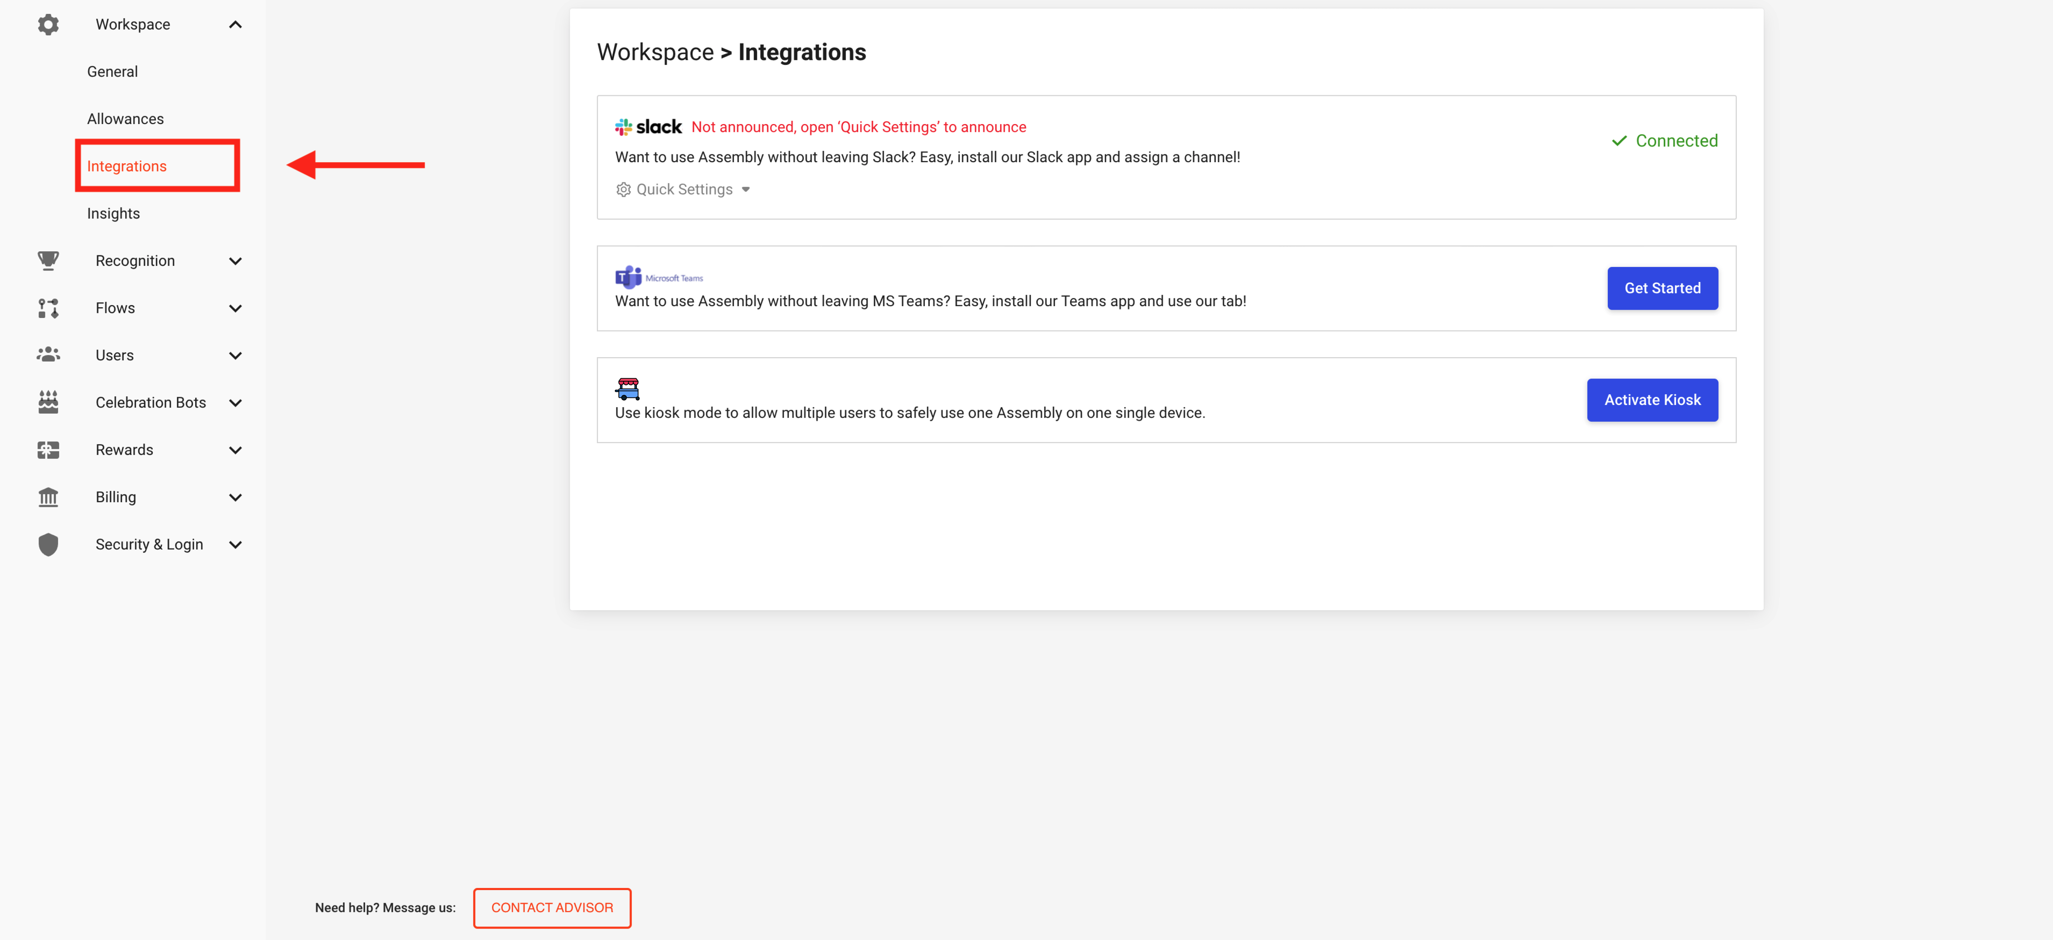The width and height of the screenshot is (2053, 940).
Task: Click the Security & Login shield icon
Action: tap(48, 544)
